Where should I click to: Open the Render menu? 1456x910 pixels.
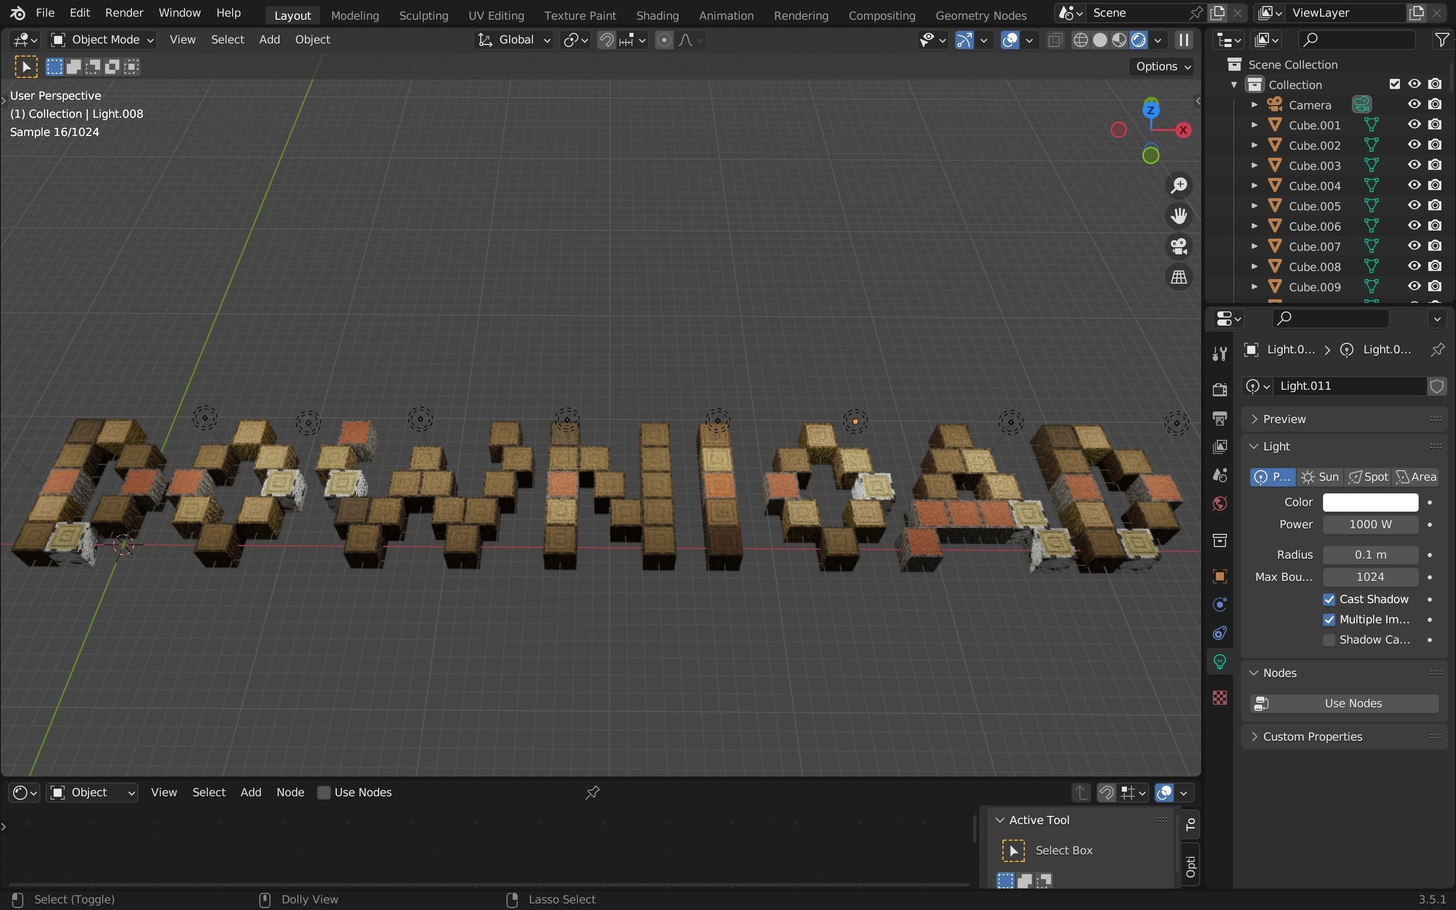coord(124,13)
